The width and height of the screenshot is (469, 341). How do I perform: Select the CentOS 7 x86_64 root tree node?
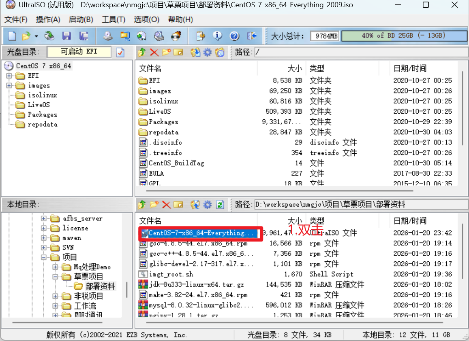point(43,66)
